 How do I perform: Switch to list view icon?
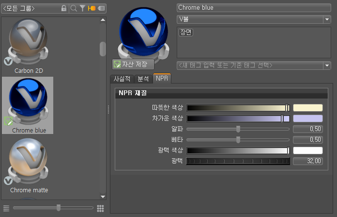pos(6,208)
